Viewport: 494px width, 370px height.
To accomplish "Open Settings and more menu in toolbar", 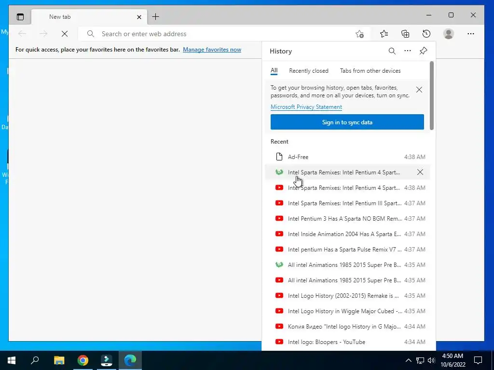I will pos(471,34).
